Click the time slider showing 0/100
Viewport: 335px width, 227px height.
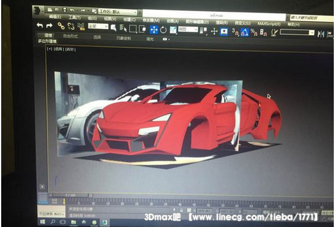(70, 195)
